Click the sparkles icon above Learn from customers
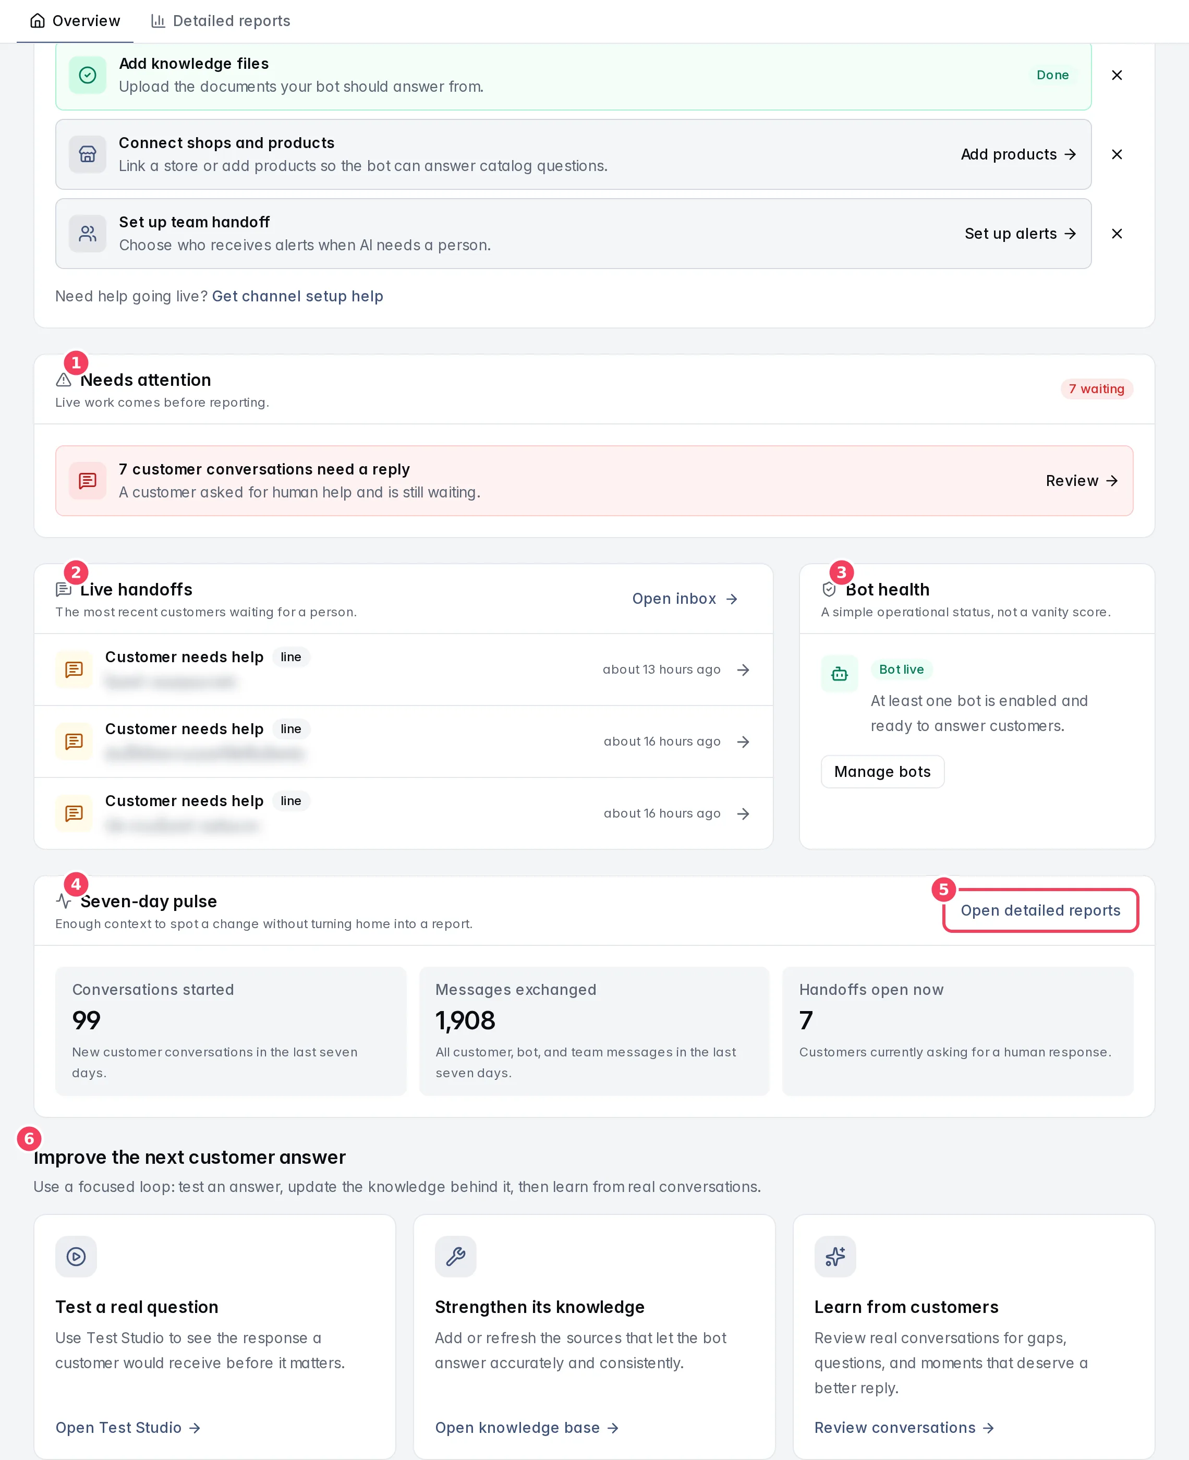Image resolution: width=1189 pixels, height=1460 pixels. (x=835, y=1256)
